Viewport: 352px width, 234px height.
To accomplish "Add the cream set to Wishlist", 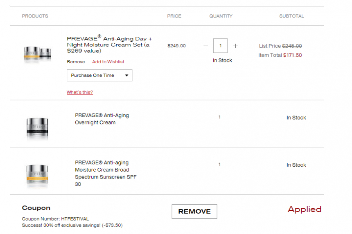I will pyautogui.click(x=108, y=62).
